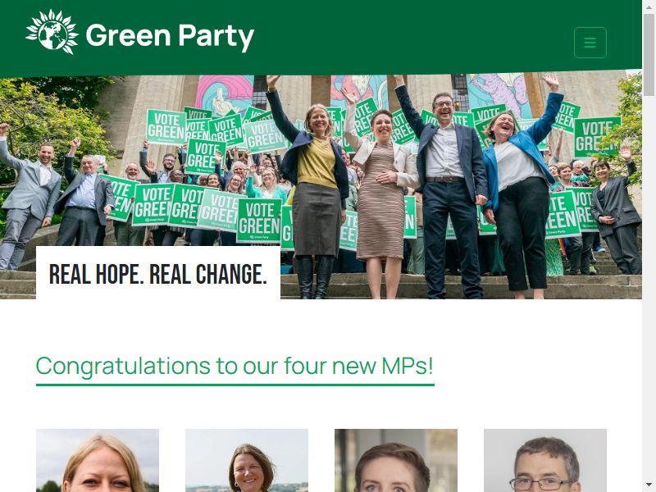
Task: Open the hamburger navigation menu
Action: (x=590, y=43)
